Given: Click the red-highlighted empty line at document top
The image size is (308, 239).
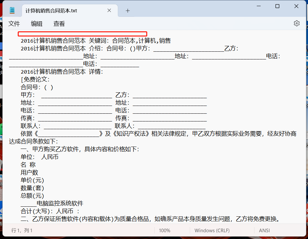Looking at the screenshot, I should pos(82,33).
